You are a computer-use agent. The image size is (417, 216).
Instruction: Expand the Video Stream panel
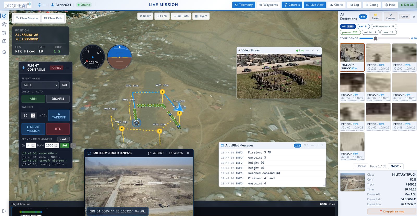point(312,50)
